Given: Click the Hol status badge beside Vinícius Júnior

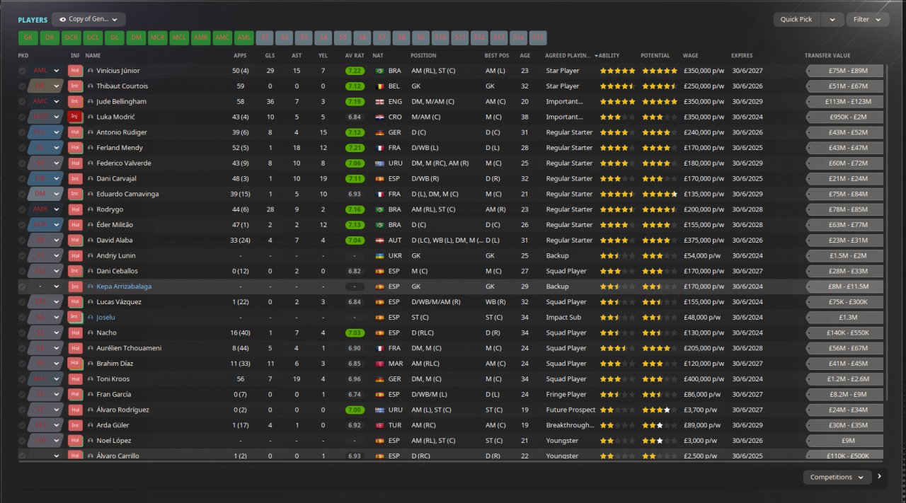Looking at the screenshot, I should click(75, 71).
